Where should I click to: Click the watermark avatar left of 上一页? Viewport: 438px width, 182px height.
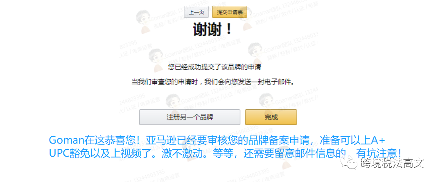pos(144,22)
